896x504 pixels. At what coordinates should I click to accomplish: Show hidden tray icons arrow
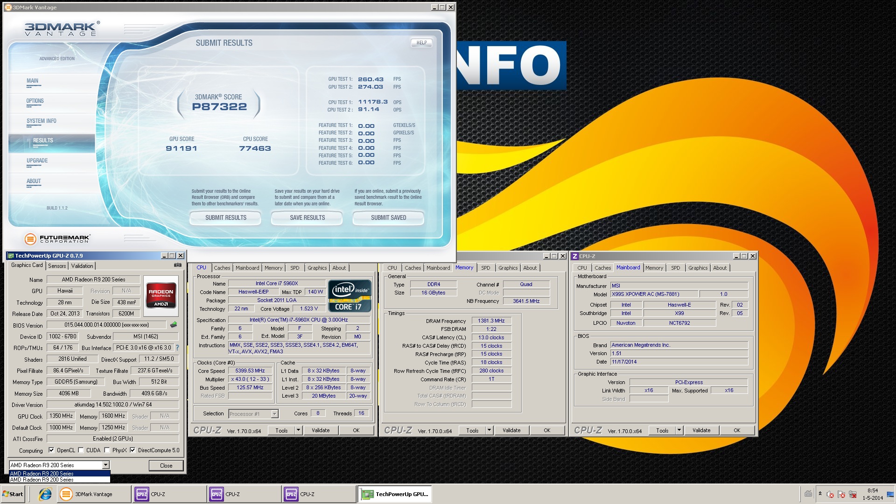click(820, 494)
